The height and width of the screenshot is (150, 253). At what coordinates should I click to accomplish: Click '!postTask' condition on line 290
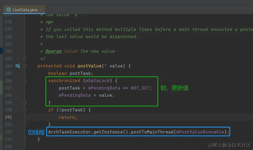(x=71, y=110)
